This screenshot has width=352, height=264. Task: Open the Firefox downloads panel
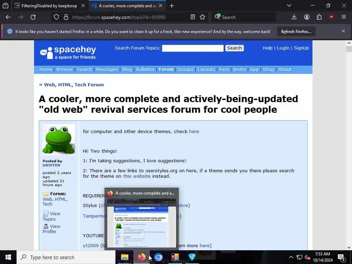pos(294,17)
